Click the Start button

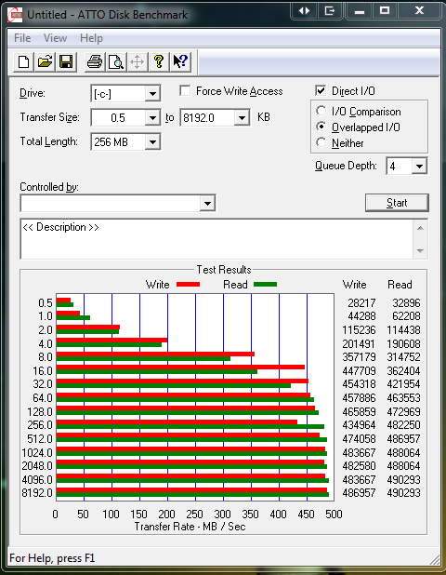397,203
